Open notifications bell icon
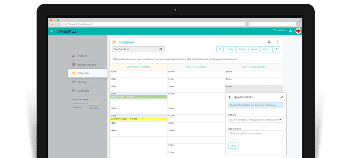This screenshot has height=158, width=350. (x=290, y=31)
